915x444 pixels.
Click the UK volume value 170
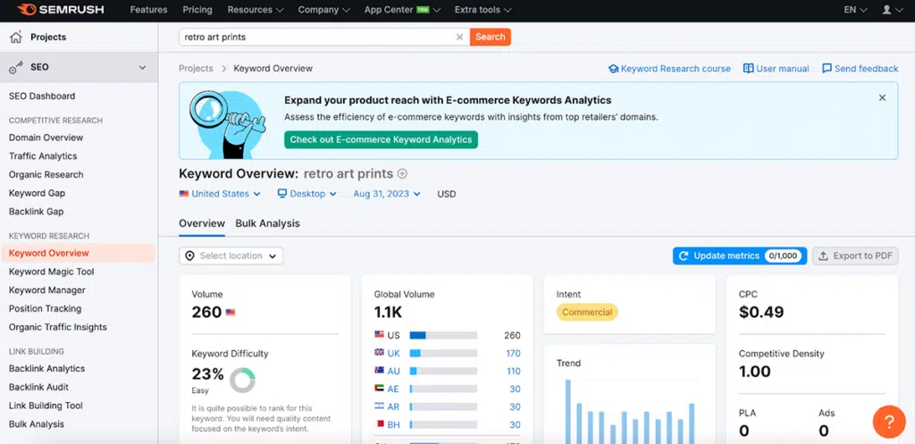pos(514,353)
